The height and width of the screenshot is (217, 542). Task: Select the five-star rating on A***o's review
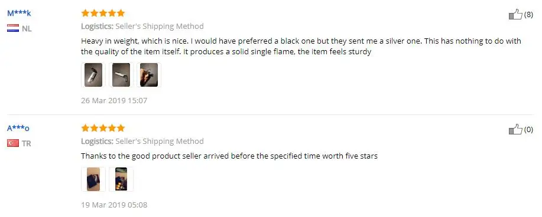(103, 129)
